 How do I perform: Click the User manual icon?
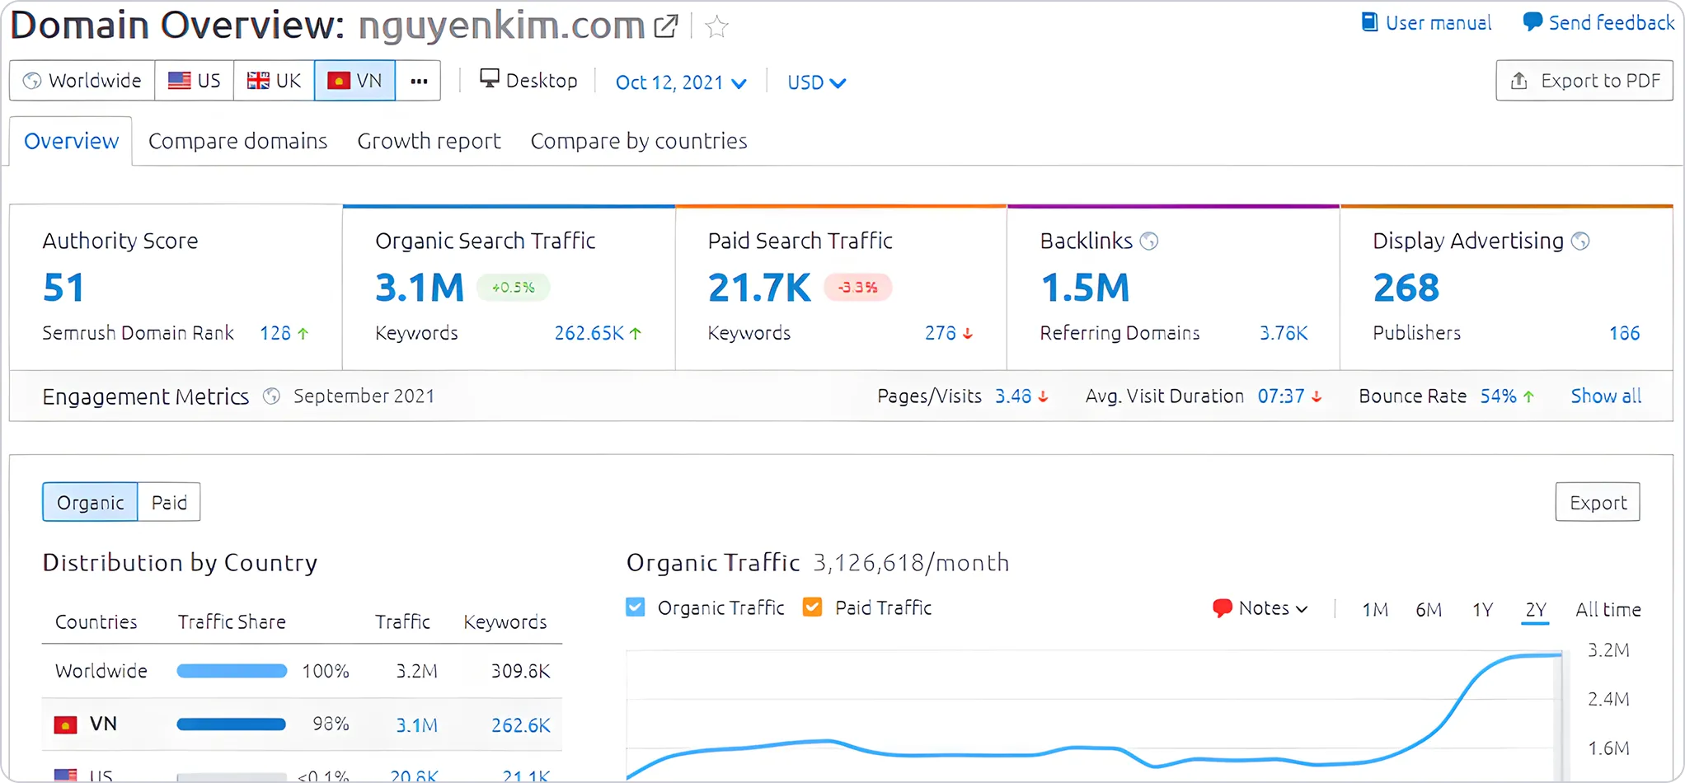(x=1368, y=22)
